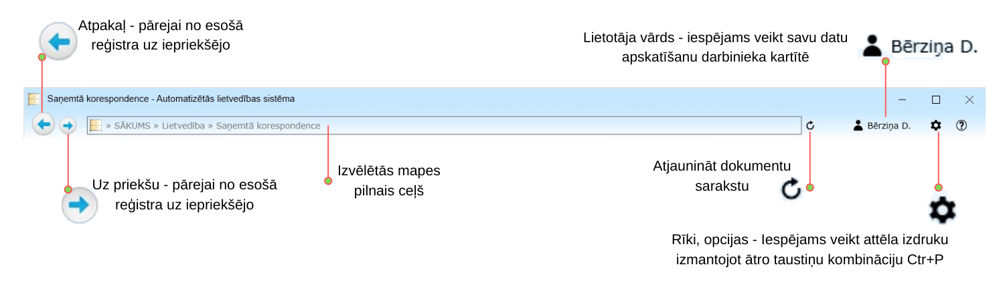The height and width of the screenshot is (281, 1007).
Task: Click the enlarged user silhouette icon
Action: coord(872,45)
